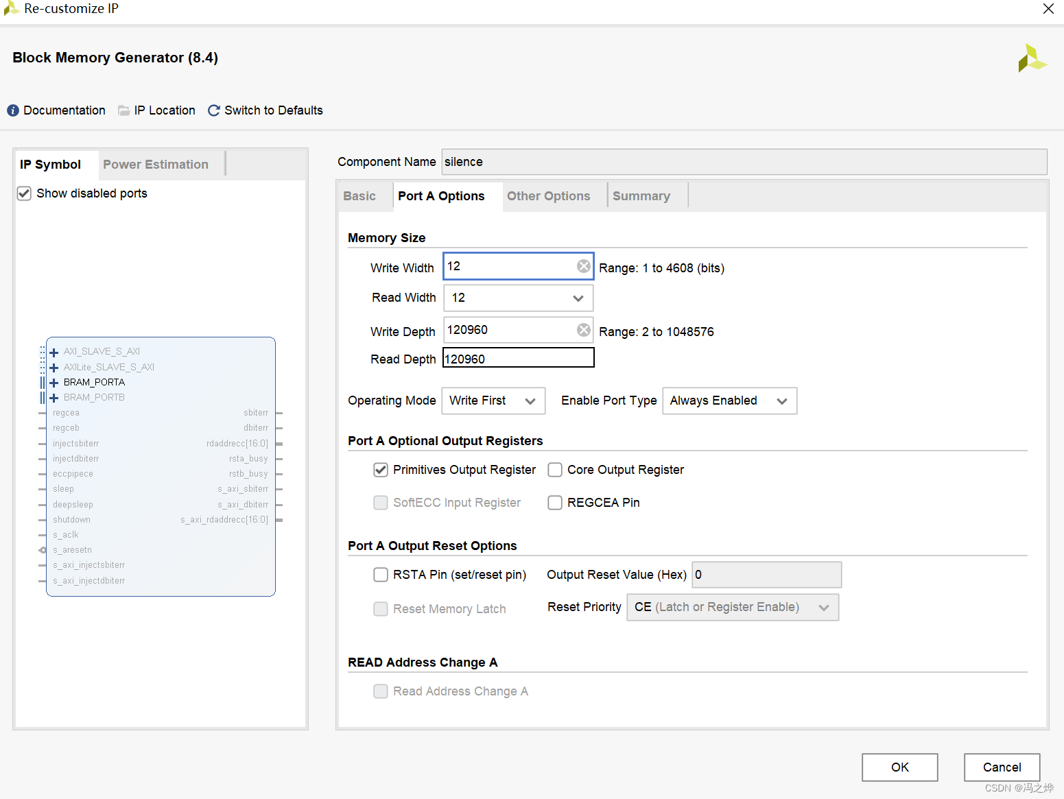Switch to the Other Options tab
The width and height of the screenshot is (1064, 799).
coord(549,196)
